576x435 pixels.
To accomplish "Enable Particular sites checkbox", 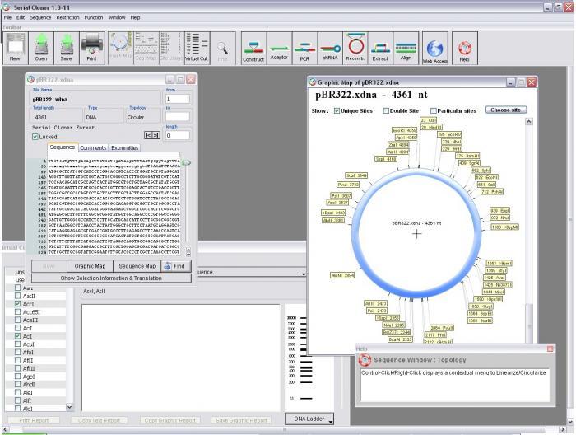I will 434,110.
